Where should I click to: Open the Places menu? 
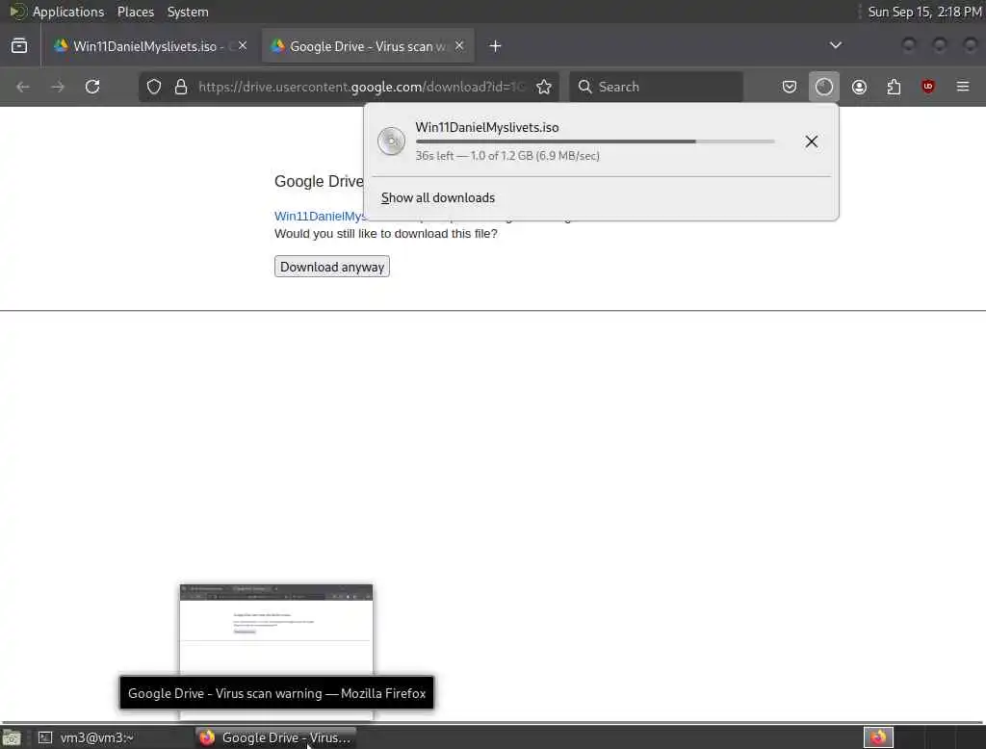135,12
